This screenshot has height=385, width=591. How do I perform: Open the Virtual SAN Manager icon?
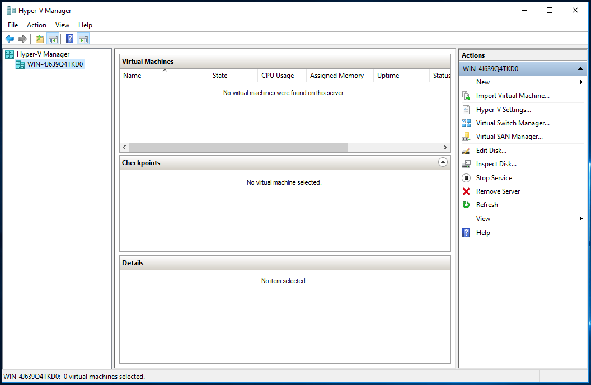point(466,137)
